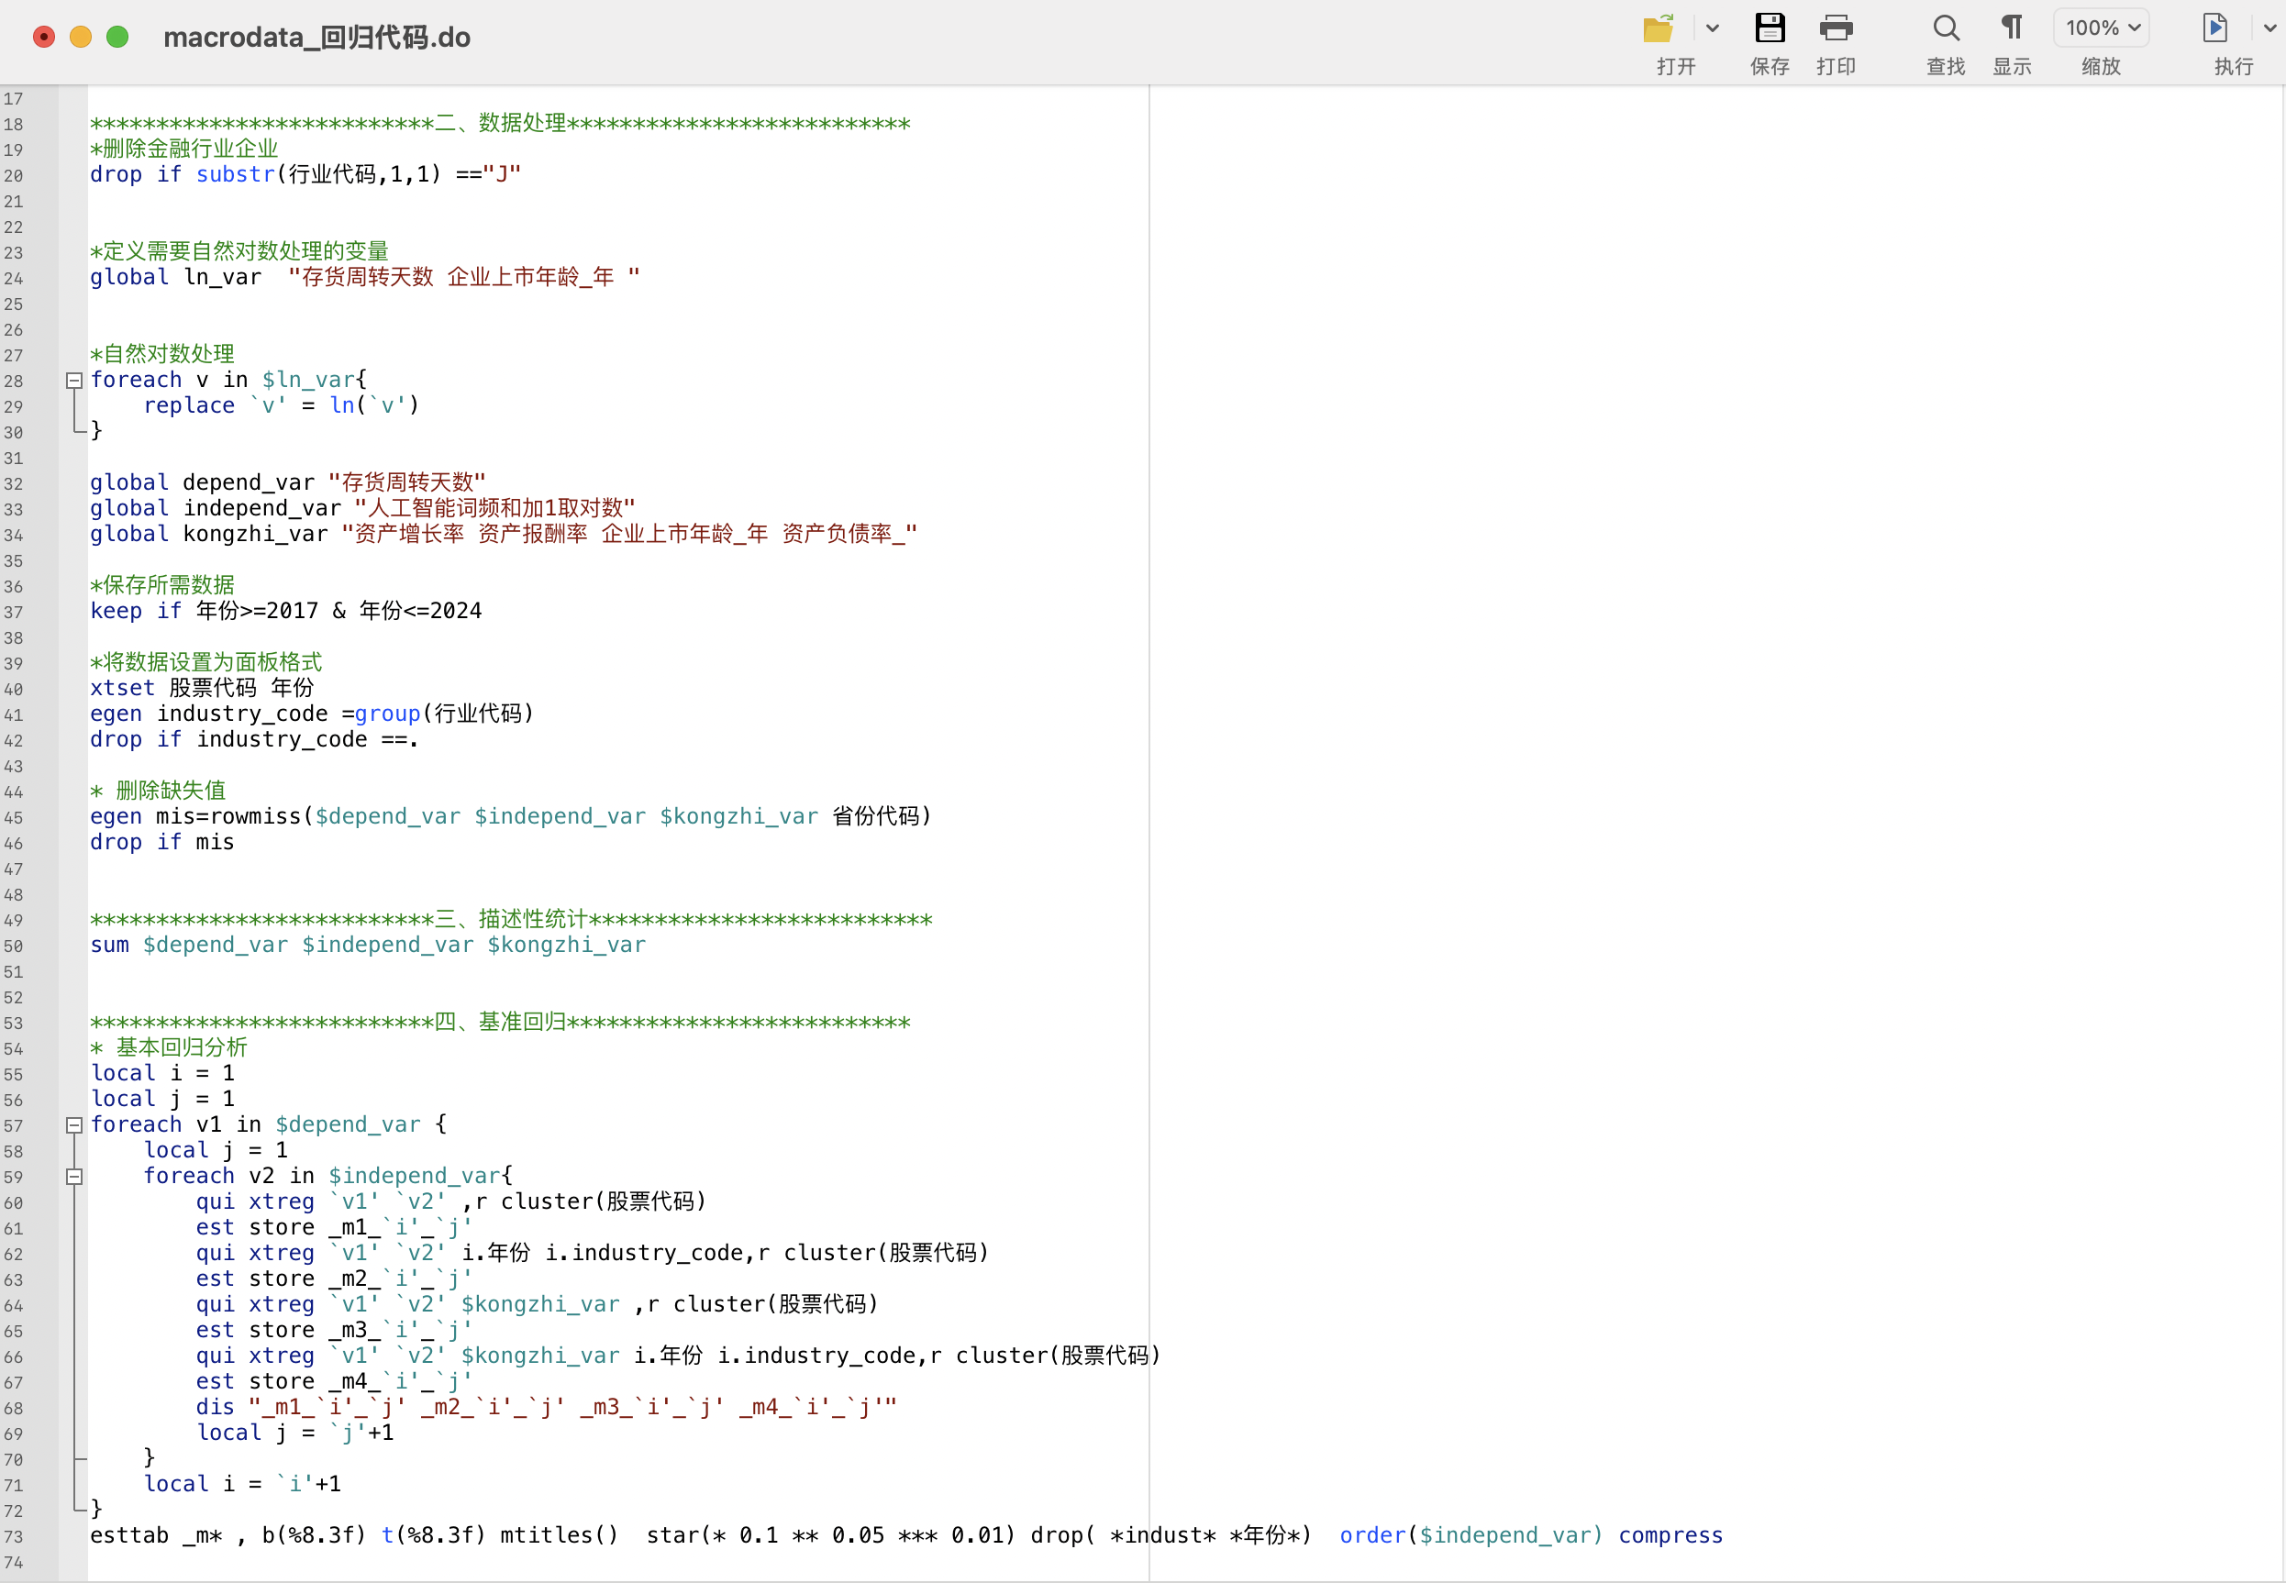This screenshot has height=1583, width=2286.
Task: Close the window with red button
Action: (x=44, y=37)
